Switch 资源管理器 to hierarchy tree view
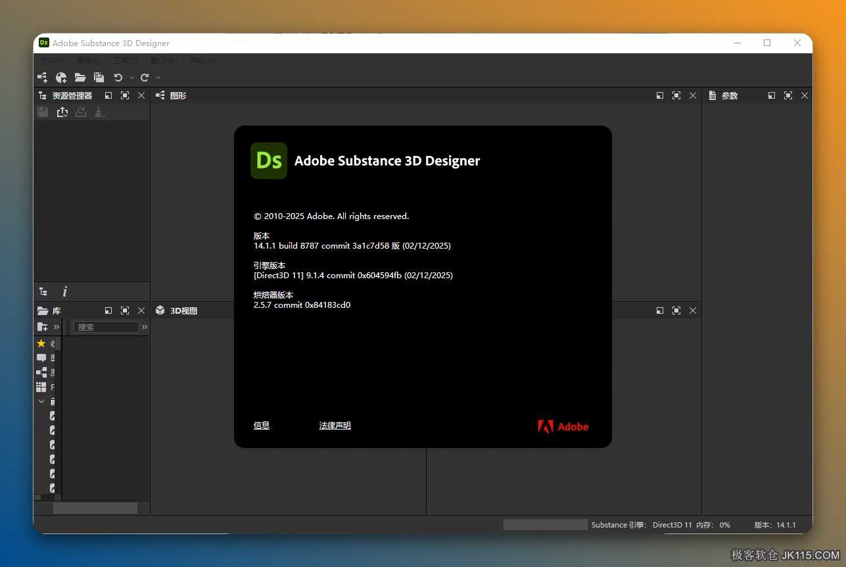Screen dimensions: 846x567 43,291
